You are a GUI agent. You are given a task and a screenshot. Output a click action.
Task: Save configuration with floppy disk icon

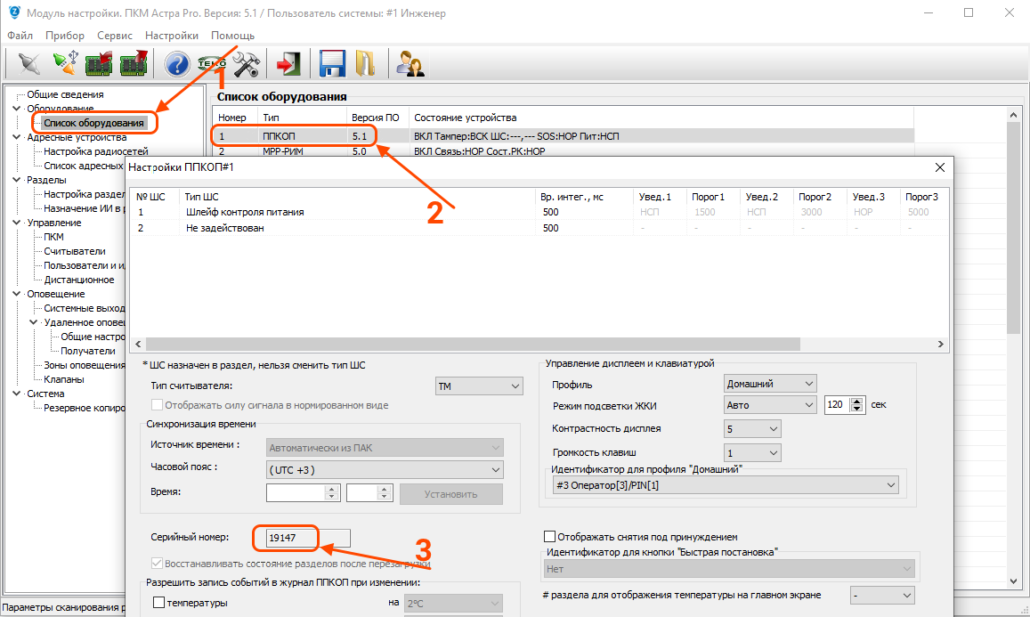pyautogui.click(x=332, y=64)
